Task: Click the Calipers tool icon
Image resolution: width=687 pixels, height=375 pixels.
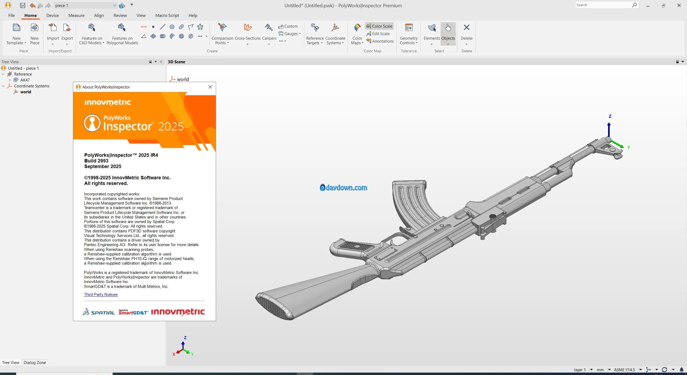Action: tap(269, 28)
